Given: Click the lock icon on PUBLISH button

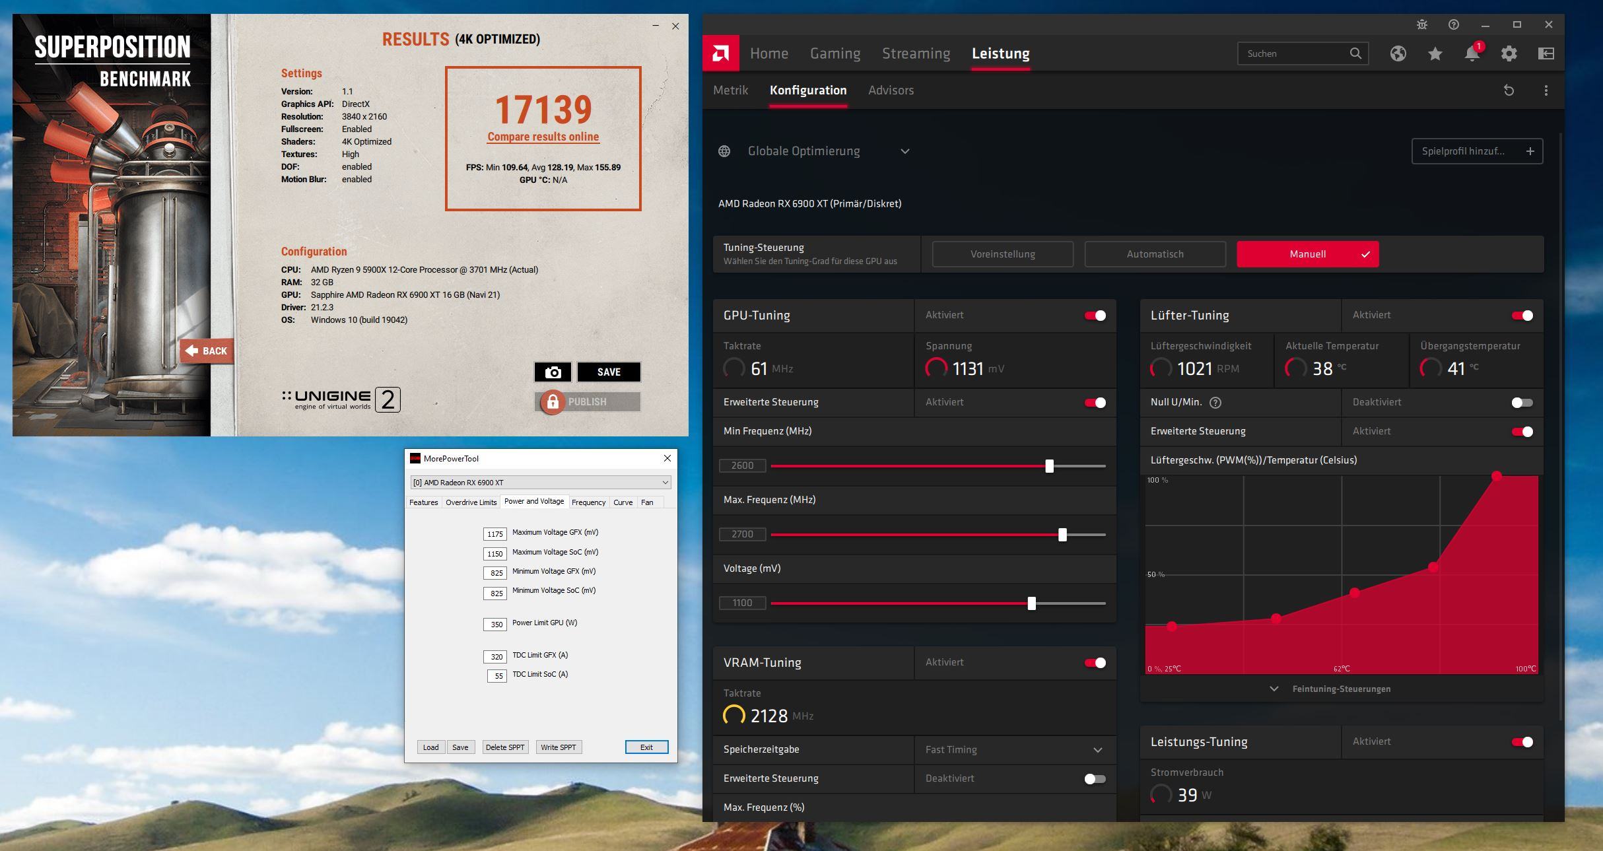Looking at the screenshot, I should pos(553,401).
